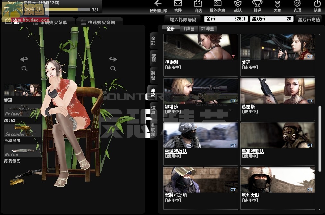Choose the 葛雷斯 character card

(278, 99)
